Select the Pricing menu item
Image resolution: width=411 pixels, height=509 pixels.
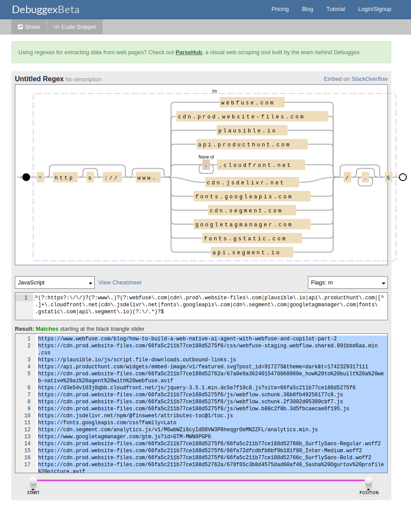click(x=280, y=9)
